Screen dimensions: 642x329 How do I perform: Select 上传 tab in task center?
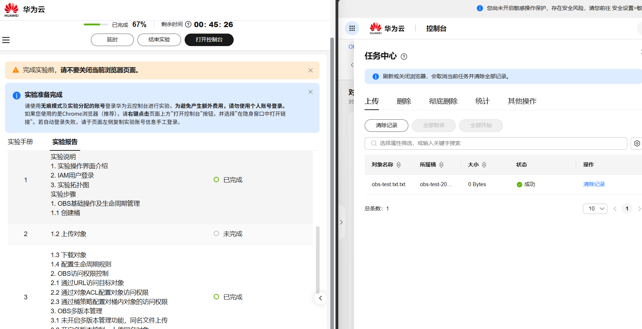click(x=372, y=101)
